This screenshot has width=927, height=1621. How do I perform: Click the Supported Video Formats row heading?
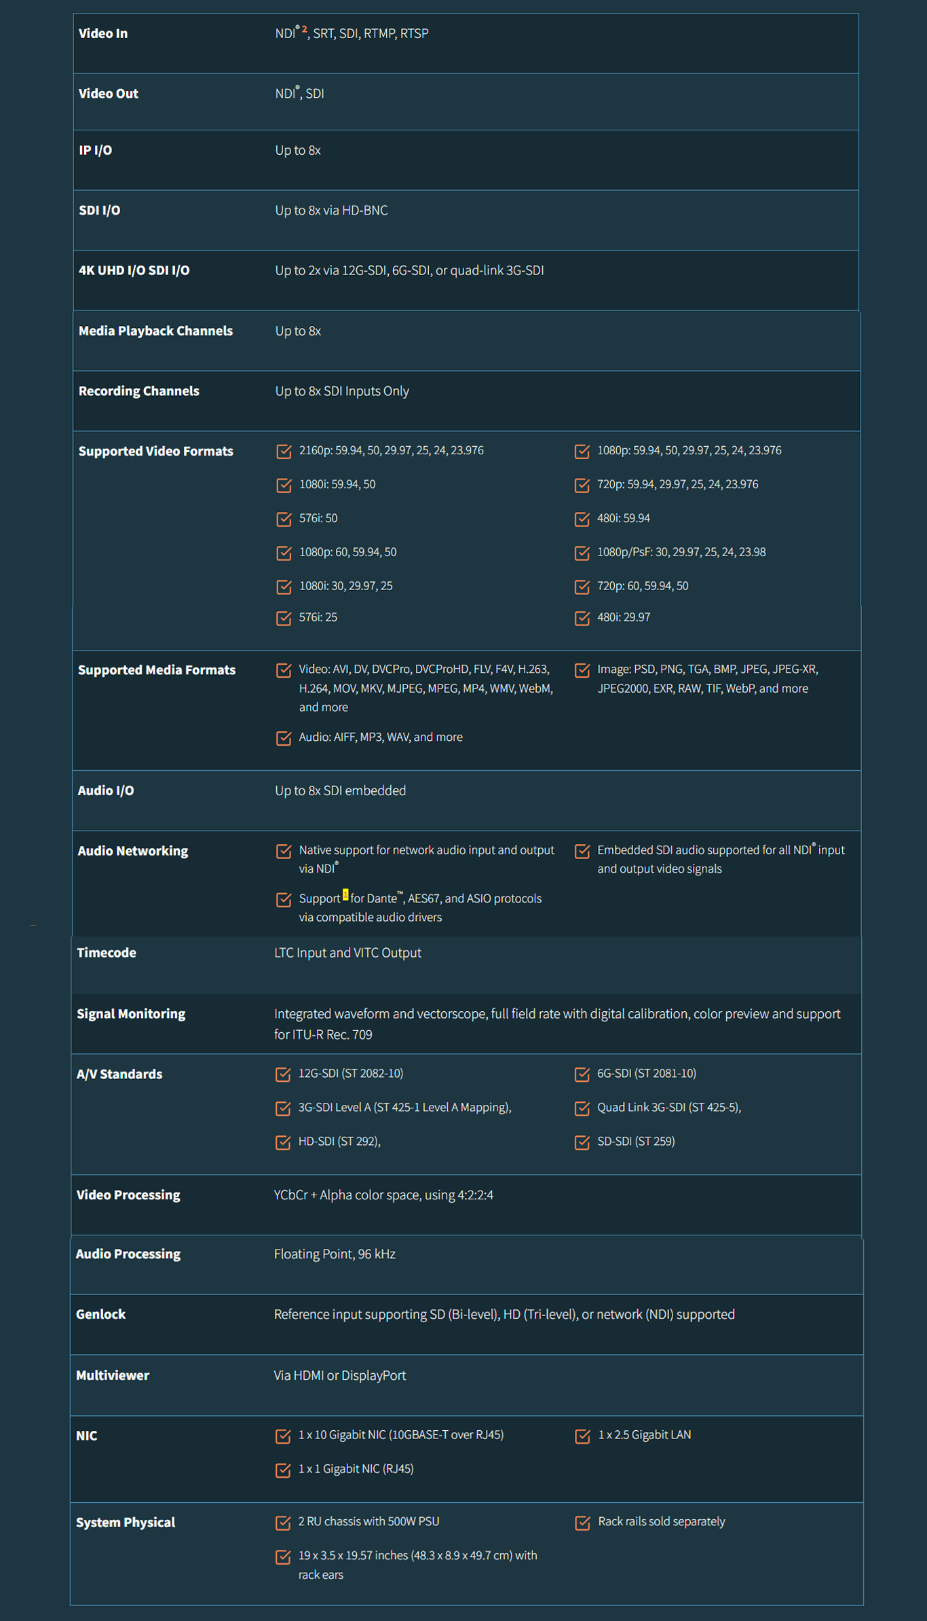[x=155, y=451]
